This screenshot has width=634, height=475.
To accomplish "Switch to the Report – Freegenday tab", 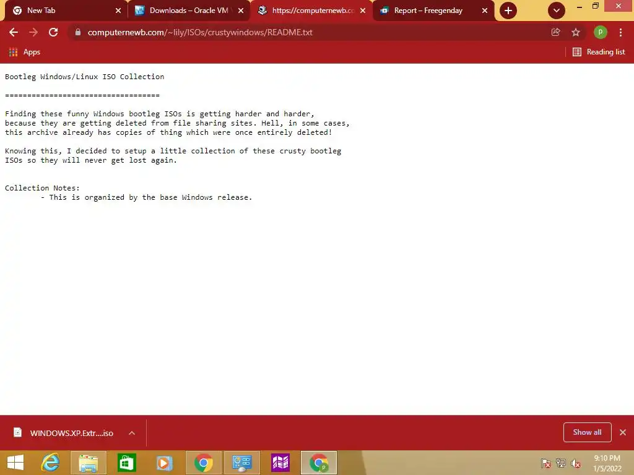I will tap(433, 11).
